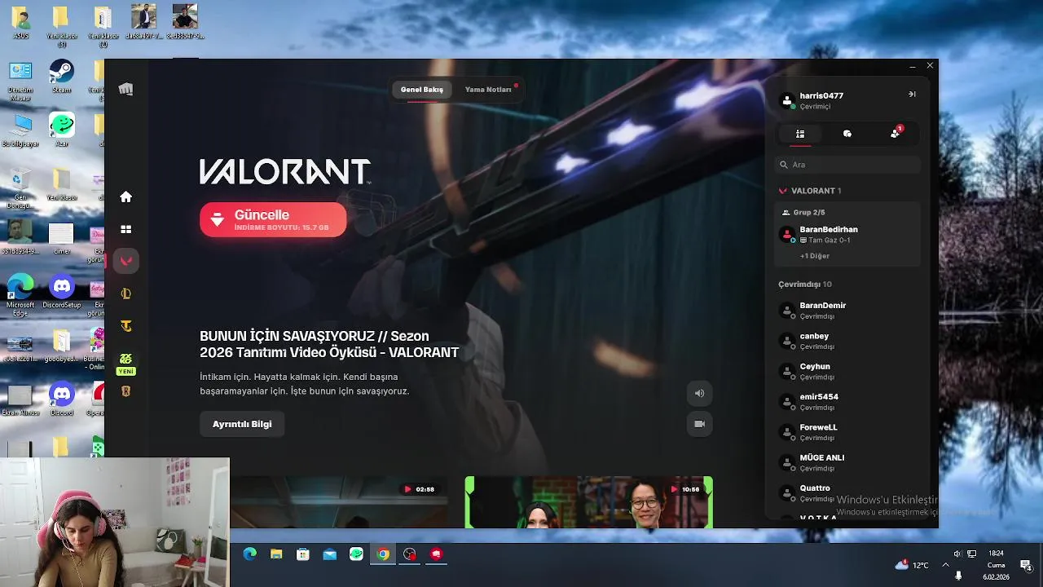Click the Riot Games fist logo

[x=125, y=89]
